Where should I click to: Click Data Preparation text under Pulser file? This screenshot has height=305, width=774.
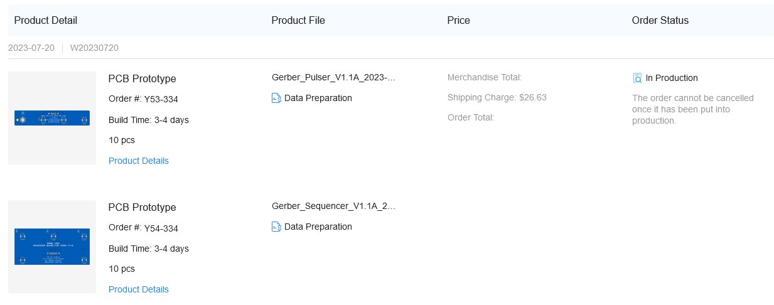click(x=318, y=98)
